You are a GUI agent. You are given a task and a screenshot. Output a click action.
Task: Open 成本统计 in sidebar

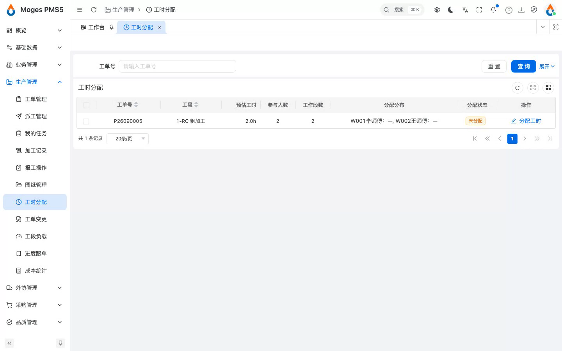pos(35,271)
